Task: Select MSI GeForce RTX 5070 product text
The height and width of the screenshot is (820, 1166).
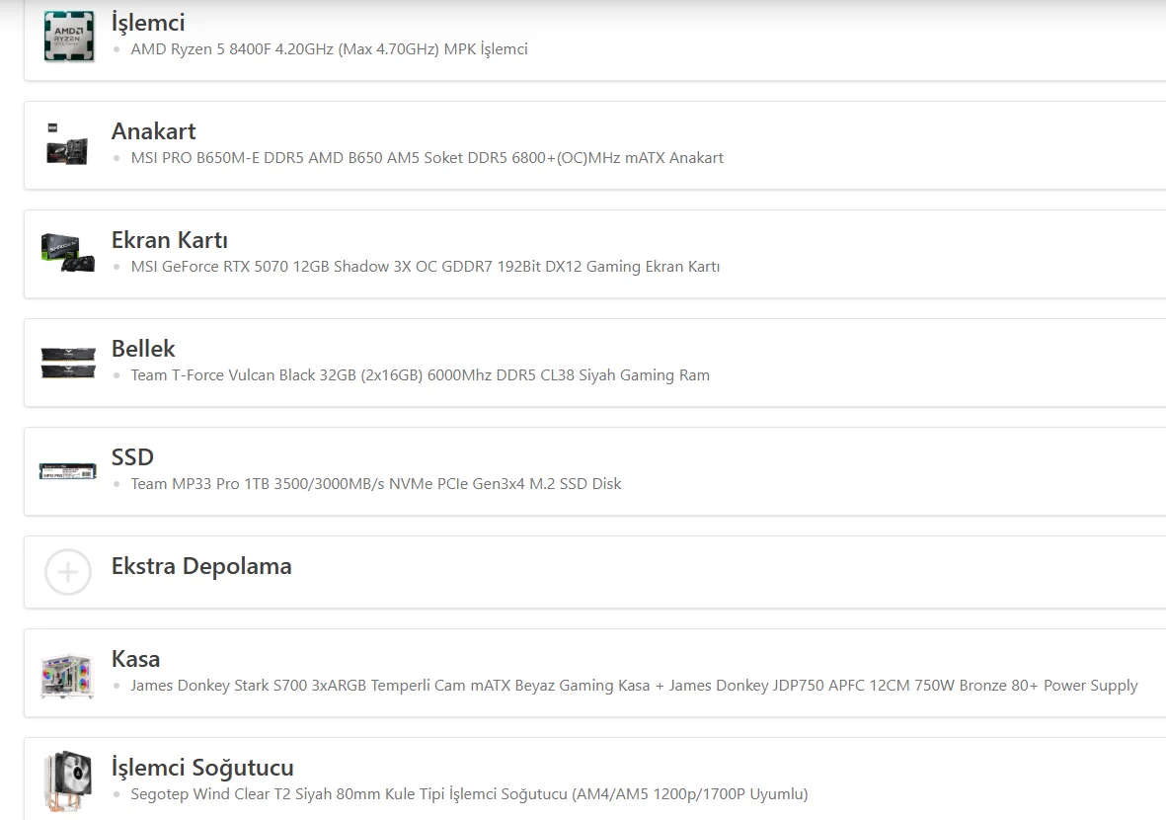Action: 426,267
